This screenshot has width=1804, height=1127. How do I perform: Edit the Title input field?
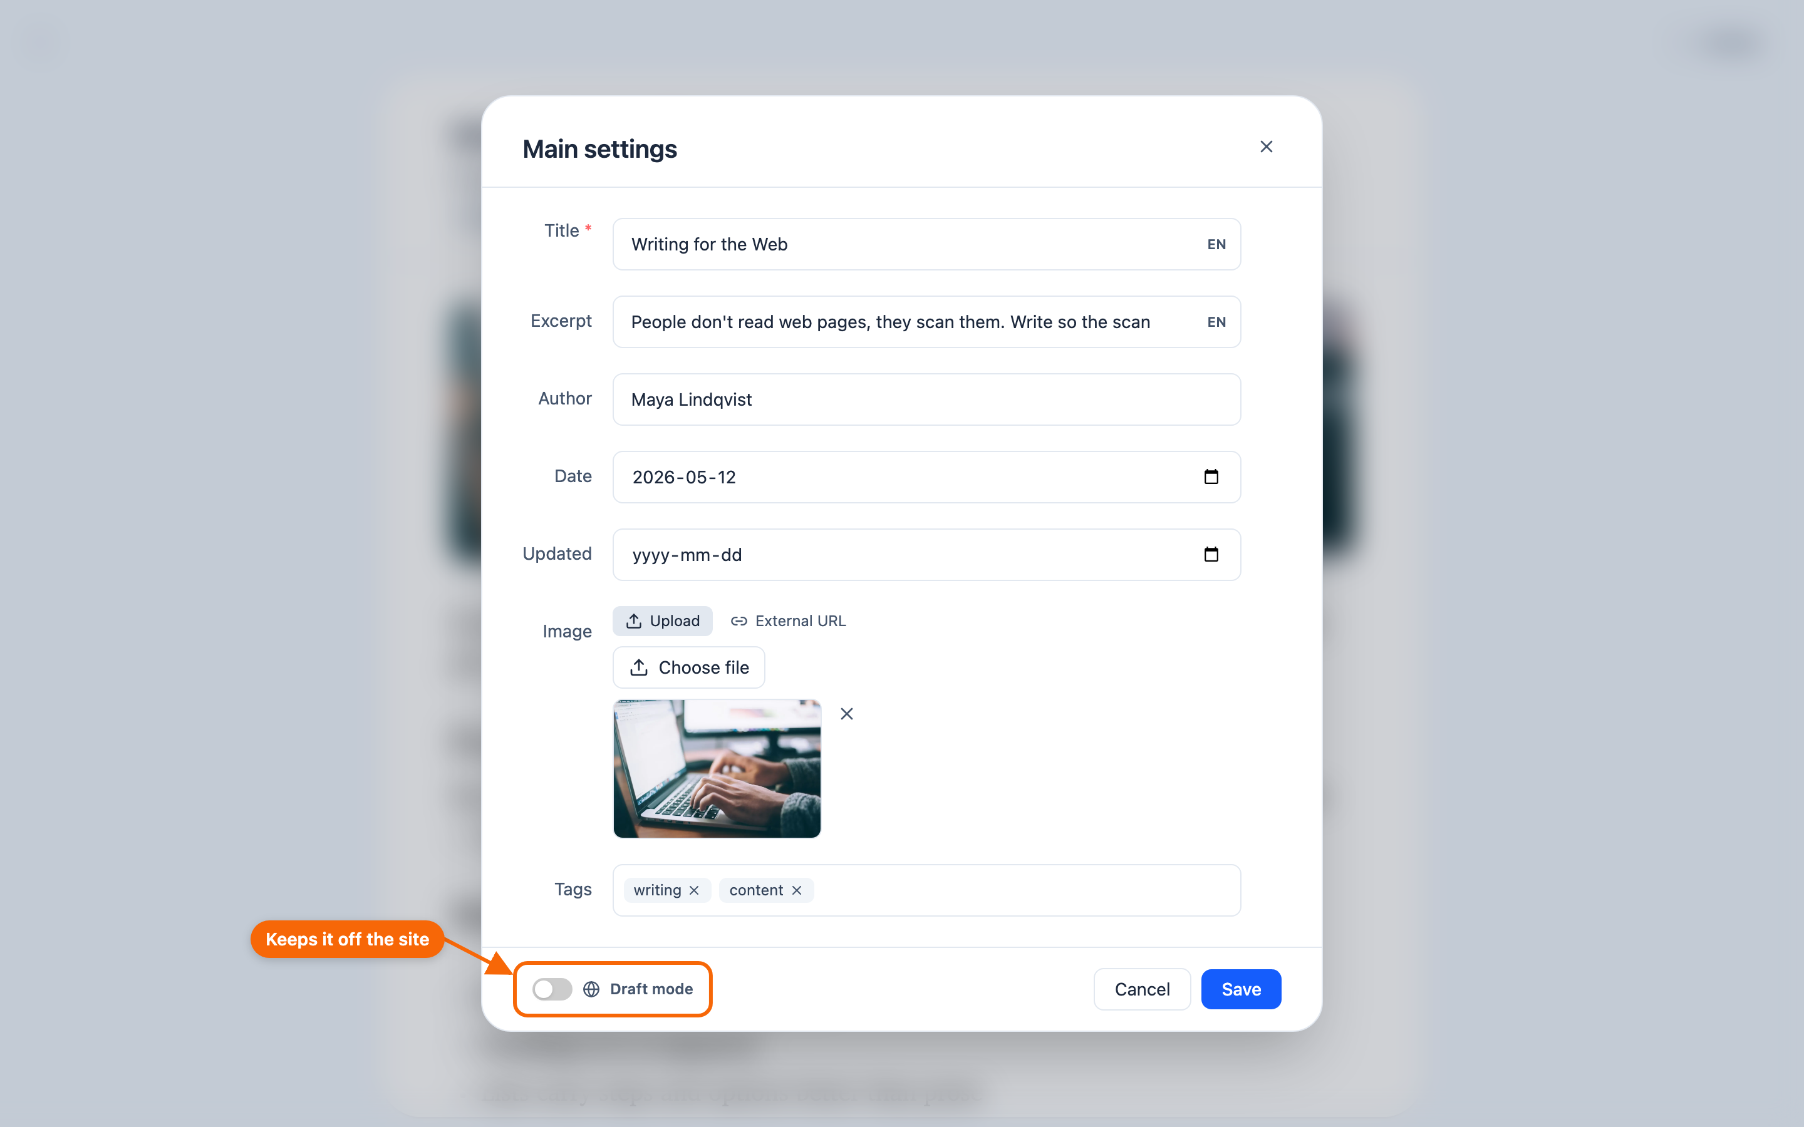926,244
